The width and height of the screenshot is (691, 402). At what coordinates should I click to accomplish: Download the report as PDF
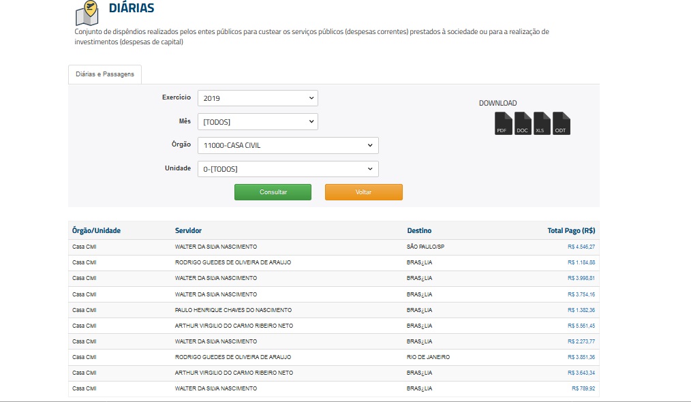(x=503, y=123)
